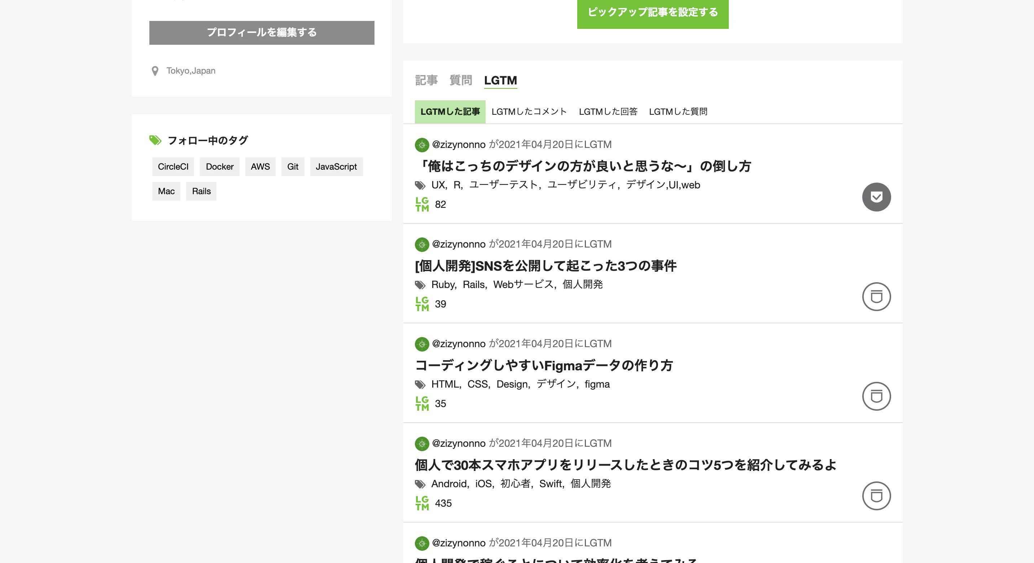
Task: Stock the Figmaデータの作り方 article
Action: tap(876, 396)
